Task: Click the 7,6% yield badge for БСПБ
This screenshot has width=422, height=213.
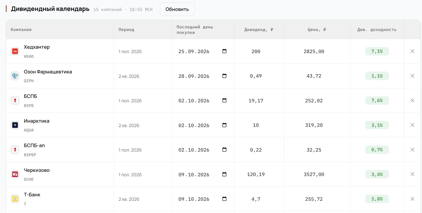Action: point(377,101)
